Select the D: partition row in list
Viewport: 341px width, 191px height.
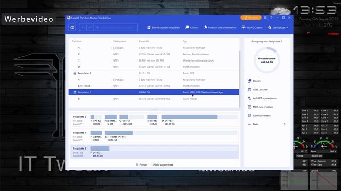pyautogui.click(x=154, y=67)
